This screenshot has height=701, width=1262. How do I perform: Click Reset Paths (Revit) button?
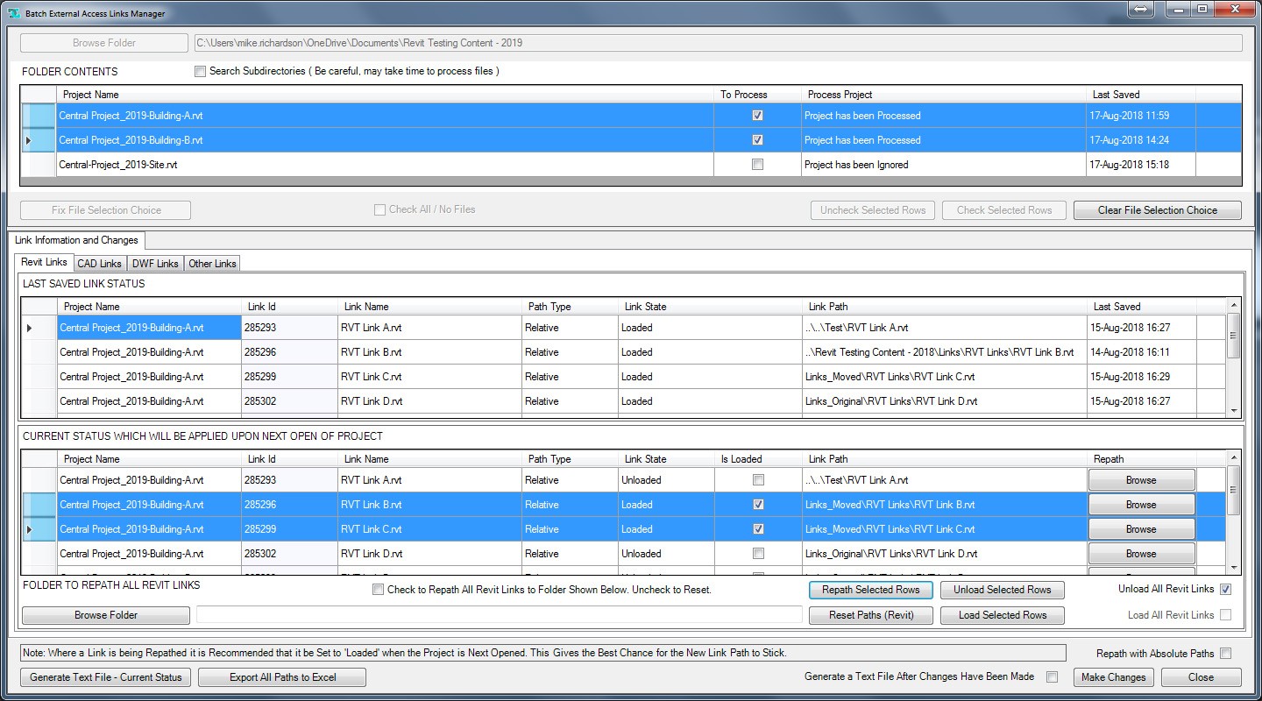coord(871,615)
